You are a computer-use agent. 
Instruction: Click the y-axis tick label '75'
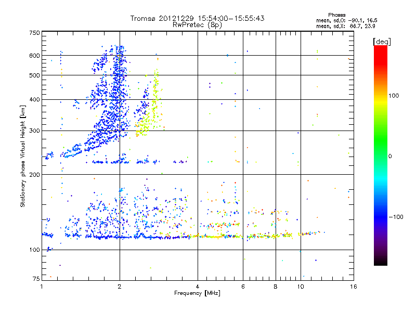36,279
